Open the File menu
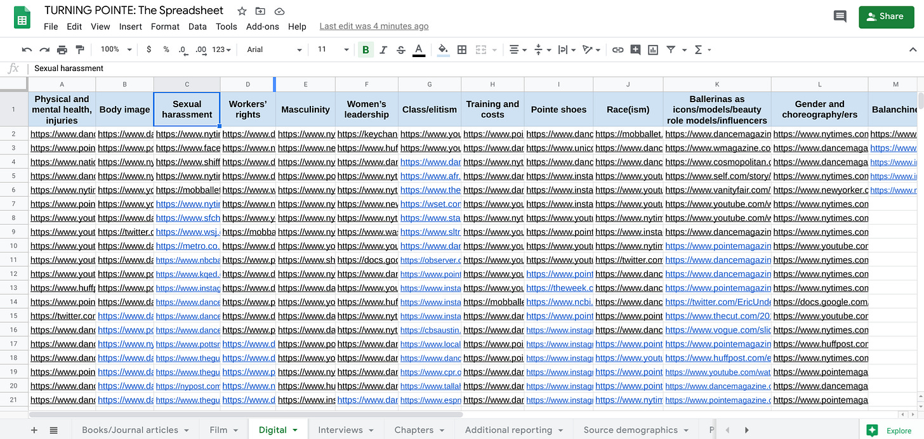The image size is (924, 439). tap(51, 27)
